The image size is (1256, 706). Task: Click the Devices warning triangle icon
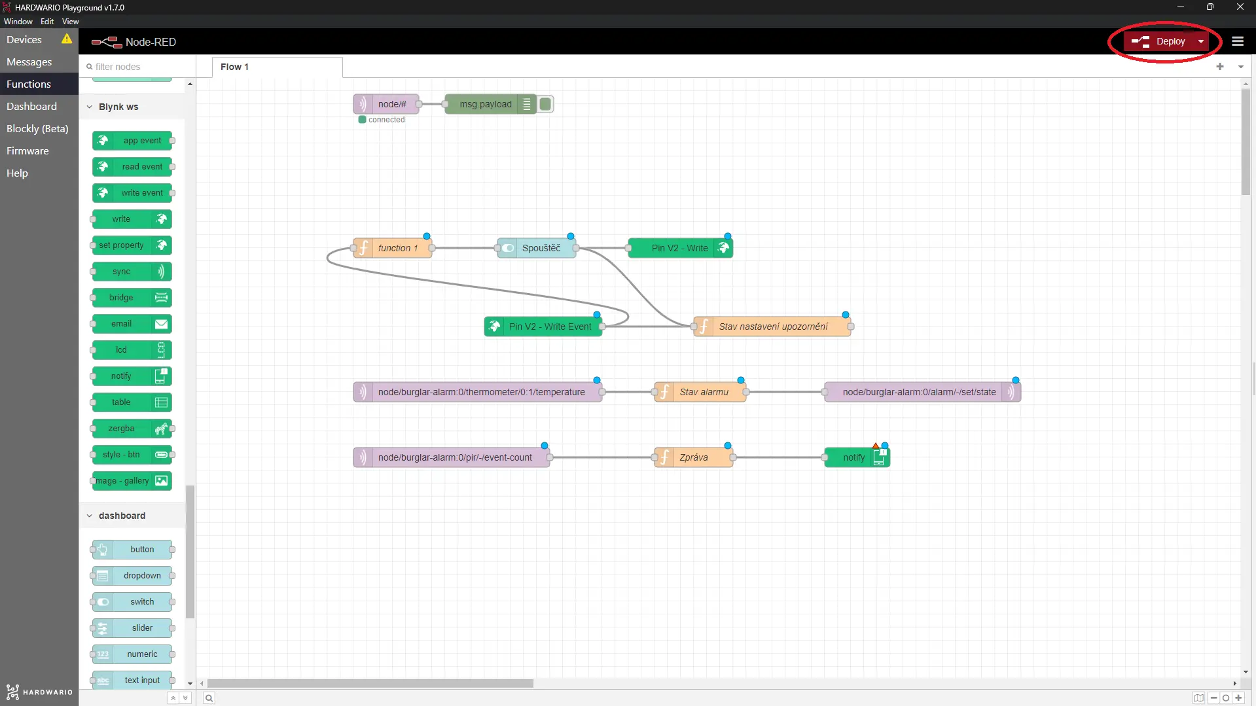(67, 39)
